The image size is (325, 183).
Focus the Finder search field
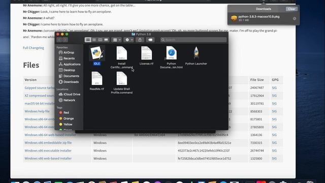193,40
